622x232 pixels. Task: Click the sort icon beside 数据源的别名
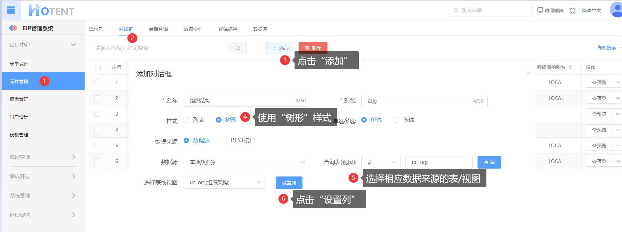click(570, 67)
